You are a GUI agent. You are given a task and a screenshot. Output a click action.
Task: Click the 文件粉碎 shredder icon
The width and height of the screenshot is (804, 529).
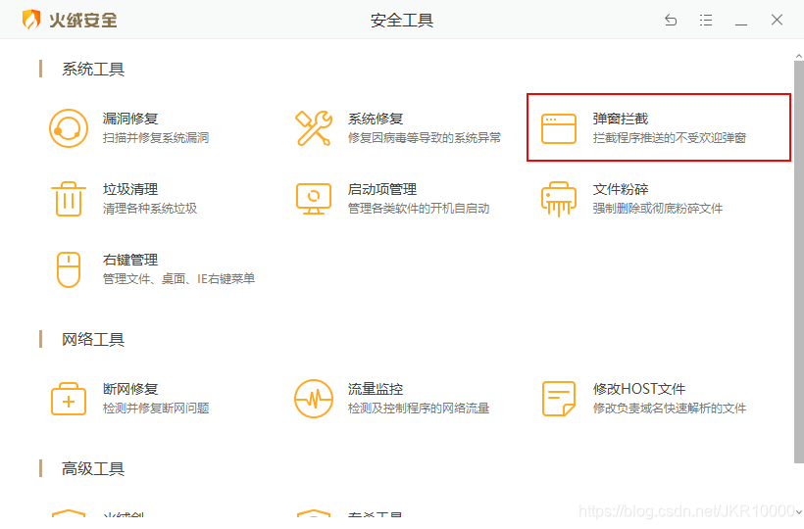tap(559, 199)
